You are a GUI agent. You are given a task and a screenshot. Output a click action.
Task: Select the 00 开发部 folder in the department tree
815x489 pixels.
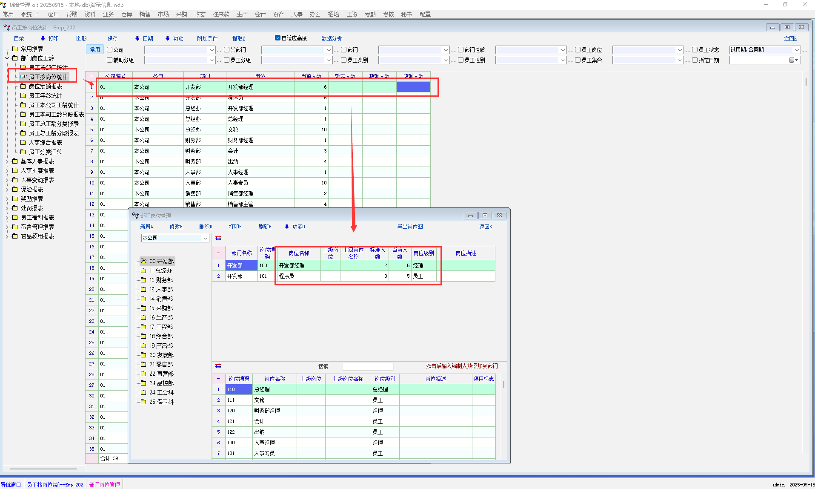point(161,261)
